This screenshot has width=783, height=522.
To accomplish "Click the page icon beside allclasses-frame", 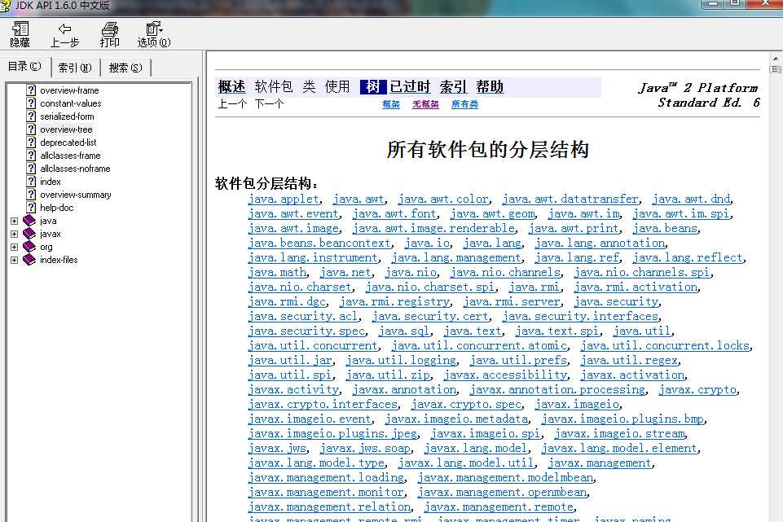I will [x=31, y=156].
